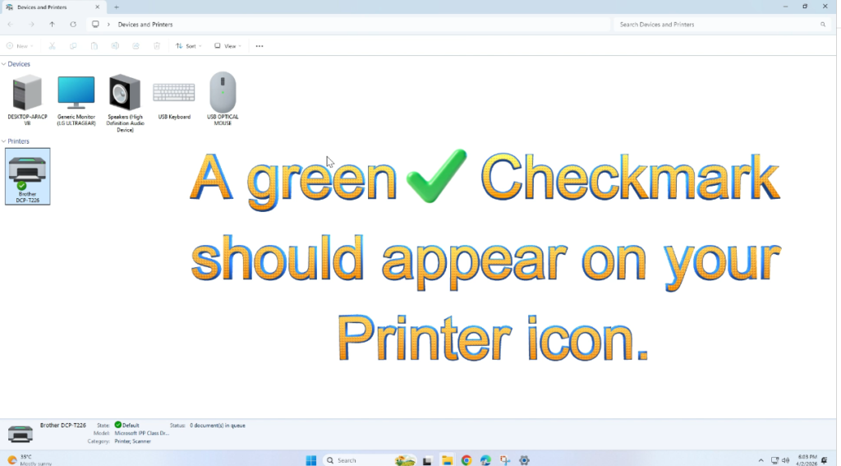Screen dimensions: 841x466
Task: Click Devices and Printers breadcrumb in address bar
Action: [x=145, y=25]
